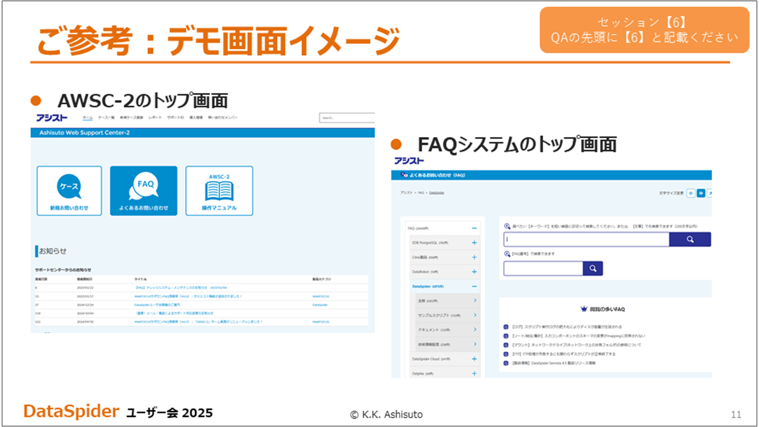Open the （重要）メール・電話 support notice link

(174, 313)
